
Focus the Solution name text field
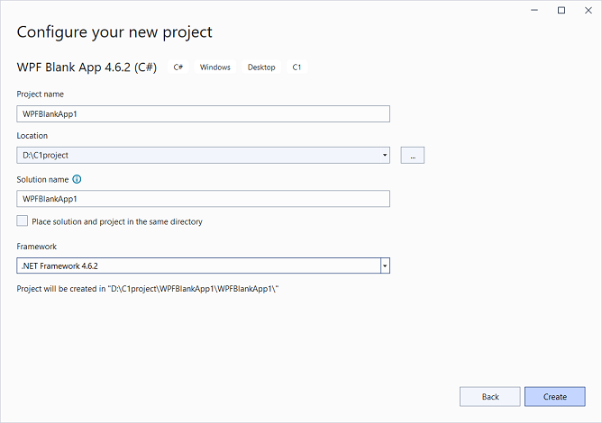tap(203, 199)
